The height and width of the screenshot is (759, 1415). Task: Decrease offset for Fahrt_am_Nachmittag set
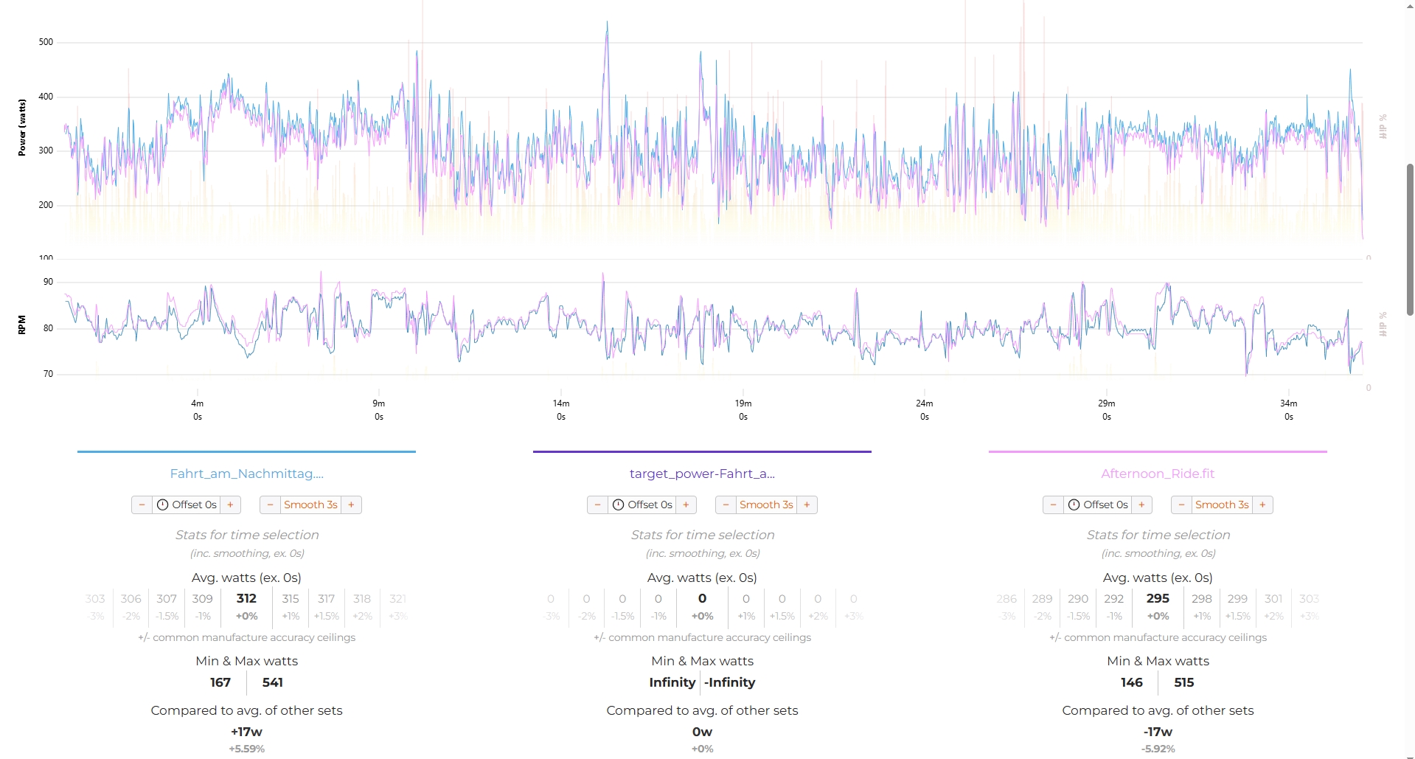[x=142, y=505]
